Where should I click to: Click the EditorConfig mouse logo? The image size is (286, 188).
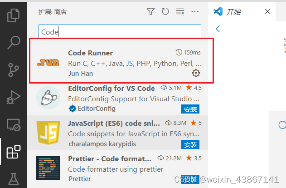48,98
